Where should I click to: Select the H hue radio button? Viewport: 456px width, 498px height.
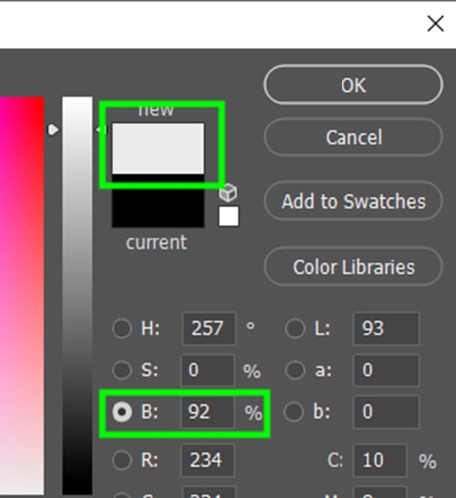point(122,328)
